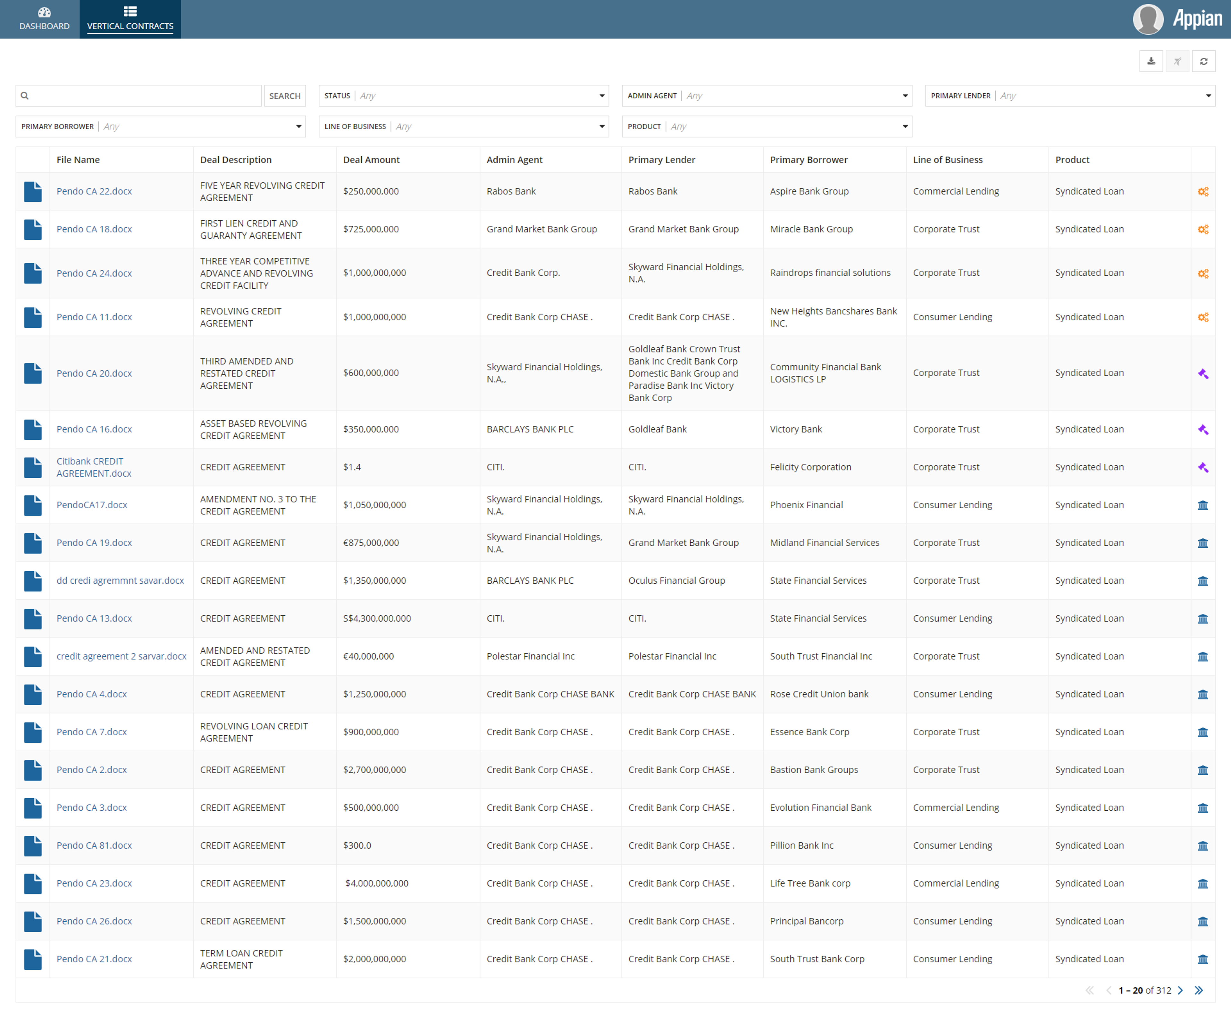Image resolution: width=1231 pixels, height=1014 pixels.
Task: Click the bank building icon for credit agreement 2 sarvar
Action: [1203, 657]
